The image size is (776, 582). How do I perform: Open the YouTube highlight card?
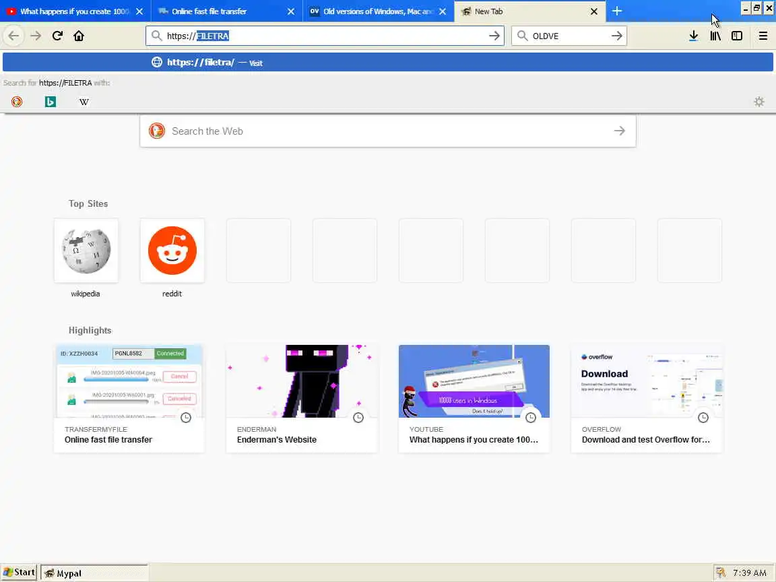pos(474,398)
